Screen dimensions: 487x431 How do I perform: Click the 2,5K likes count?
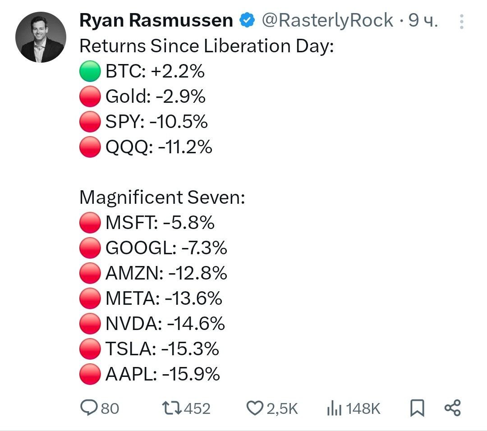tap(282, 408)
